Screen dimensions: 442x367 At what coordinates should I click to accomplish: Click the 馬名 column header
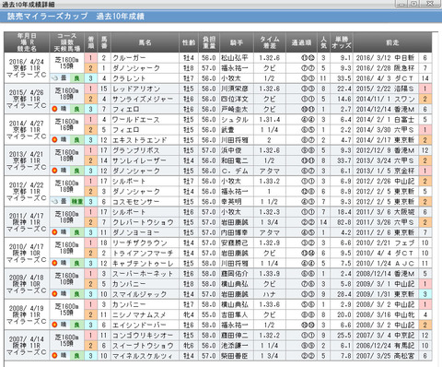[x=145, y=42]
